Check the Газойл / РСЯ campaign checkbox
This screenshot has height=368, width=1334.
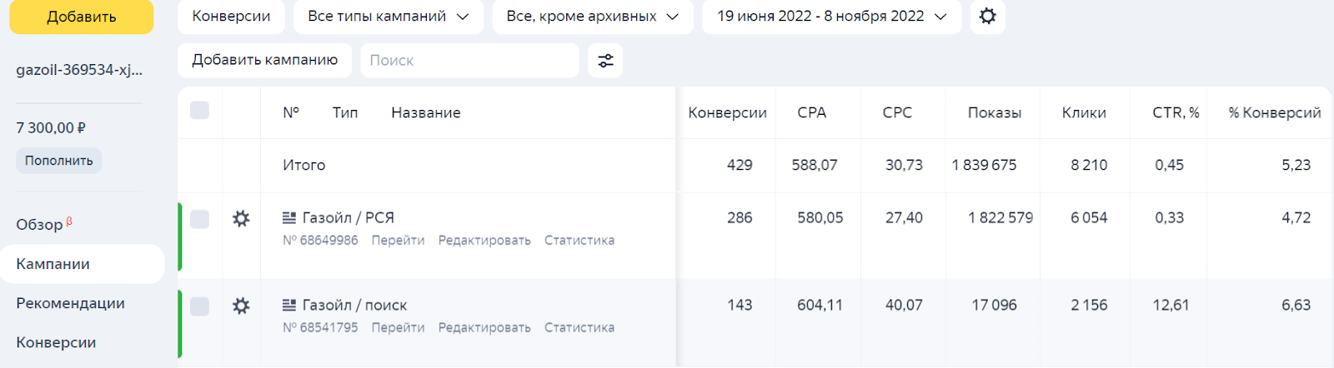(x=199, y=219)
